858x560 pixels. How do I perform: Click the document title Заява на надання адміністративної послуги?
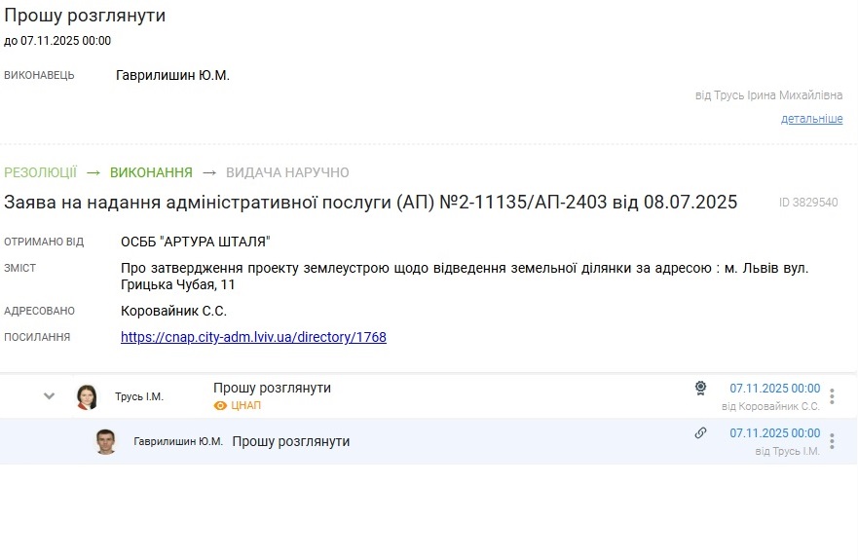pos(370,203)
